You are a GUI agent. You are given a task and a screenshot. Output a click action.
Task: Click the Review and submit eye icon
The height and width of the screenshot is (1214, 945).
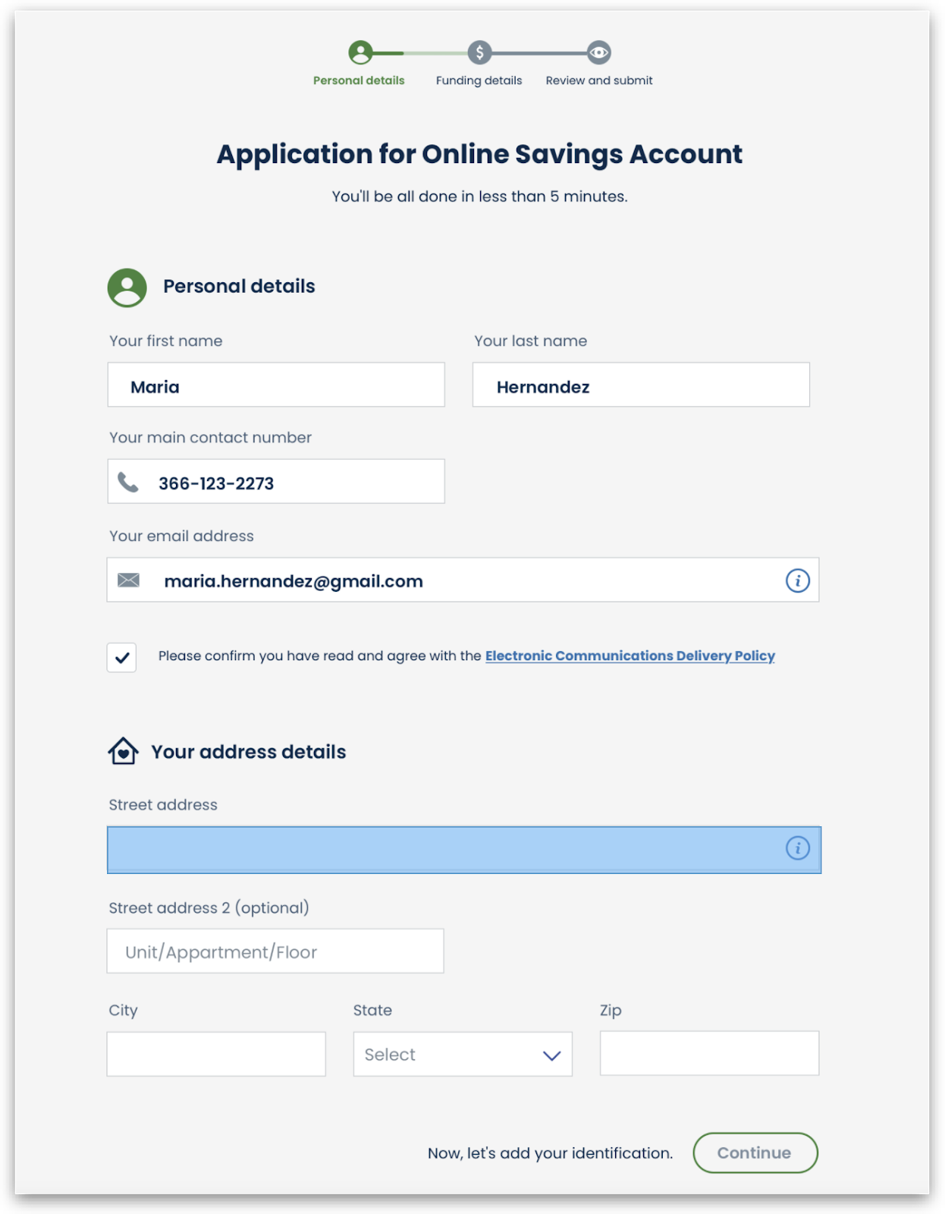tap(599, 52)
